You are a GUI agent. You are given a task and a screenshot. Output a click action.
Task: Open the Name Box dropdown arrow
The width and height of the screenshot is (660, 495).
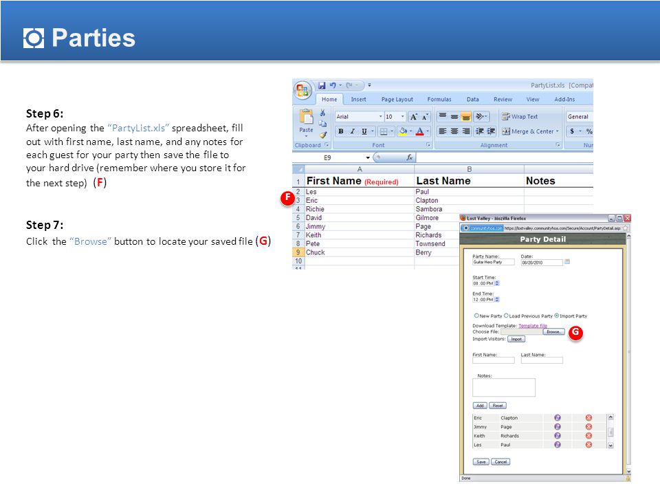tap(368, 157)
